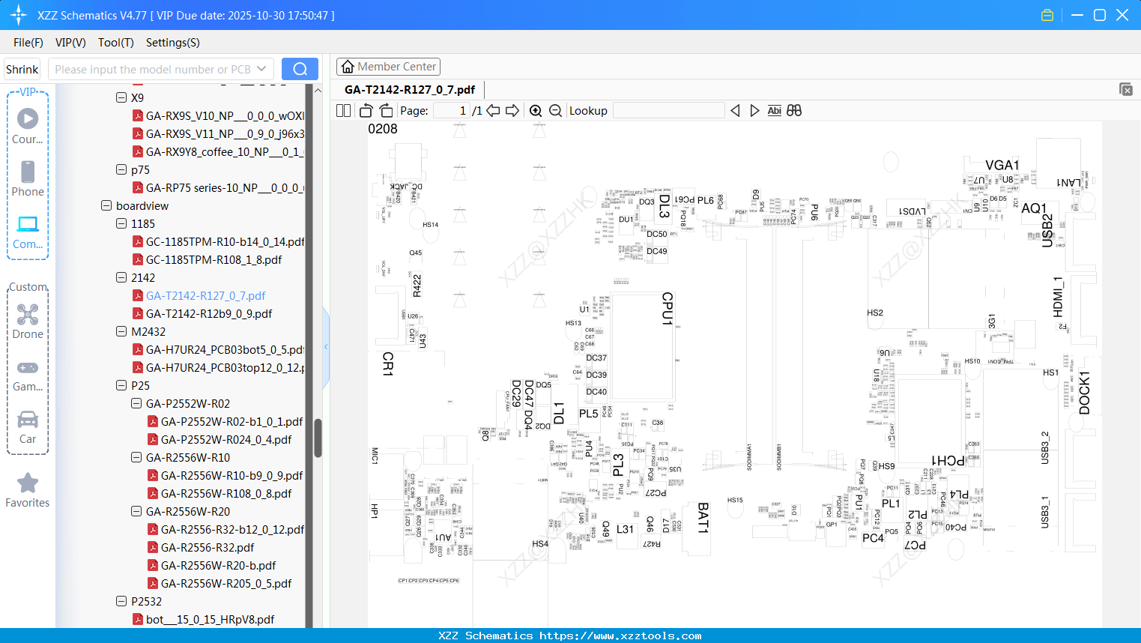Collapse the GA-R2556W-R20 folder node
The height and width of the screenshot is (643, 1141).
[x=136, y=511]
